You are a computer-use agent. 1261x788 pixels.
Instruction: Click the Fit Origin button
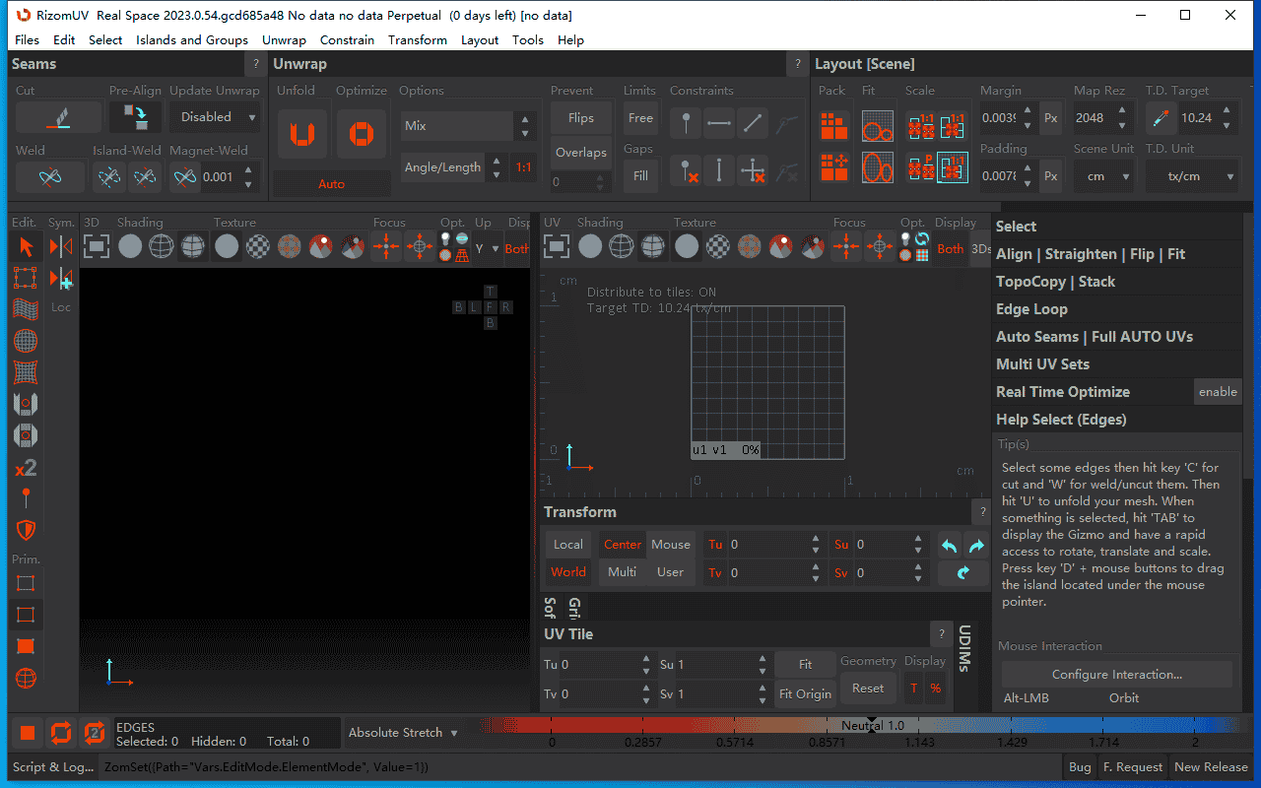pos(805,693)
